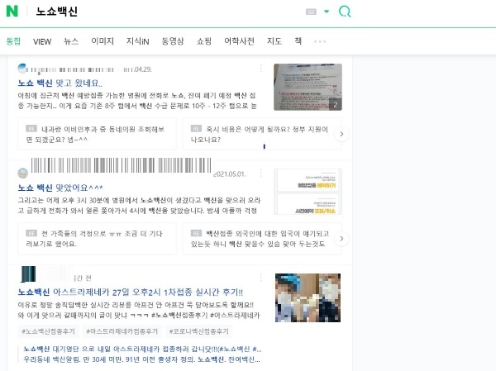Open the reply 혹시 비용은 어떻게 될까요?
The width and height of the screenshot is (496, 371).
pyautogui.click(x=262, y=134)
